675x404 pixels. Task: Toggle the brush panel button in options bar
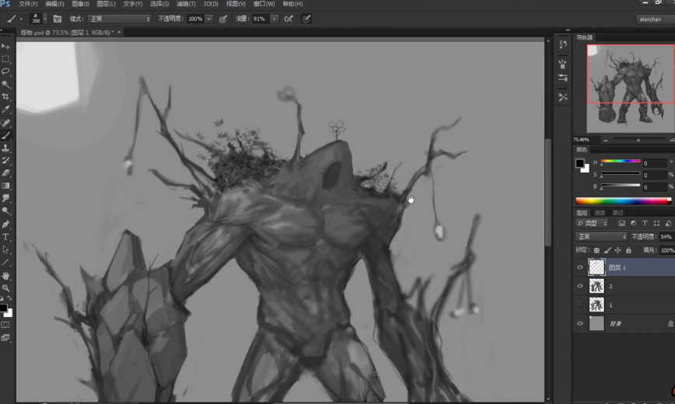tap(58, 19)
